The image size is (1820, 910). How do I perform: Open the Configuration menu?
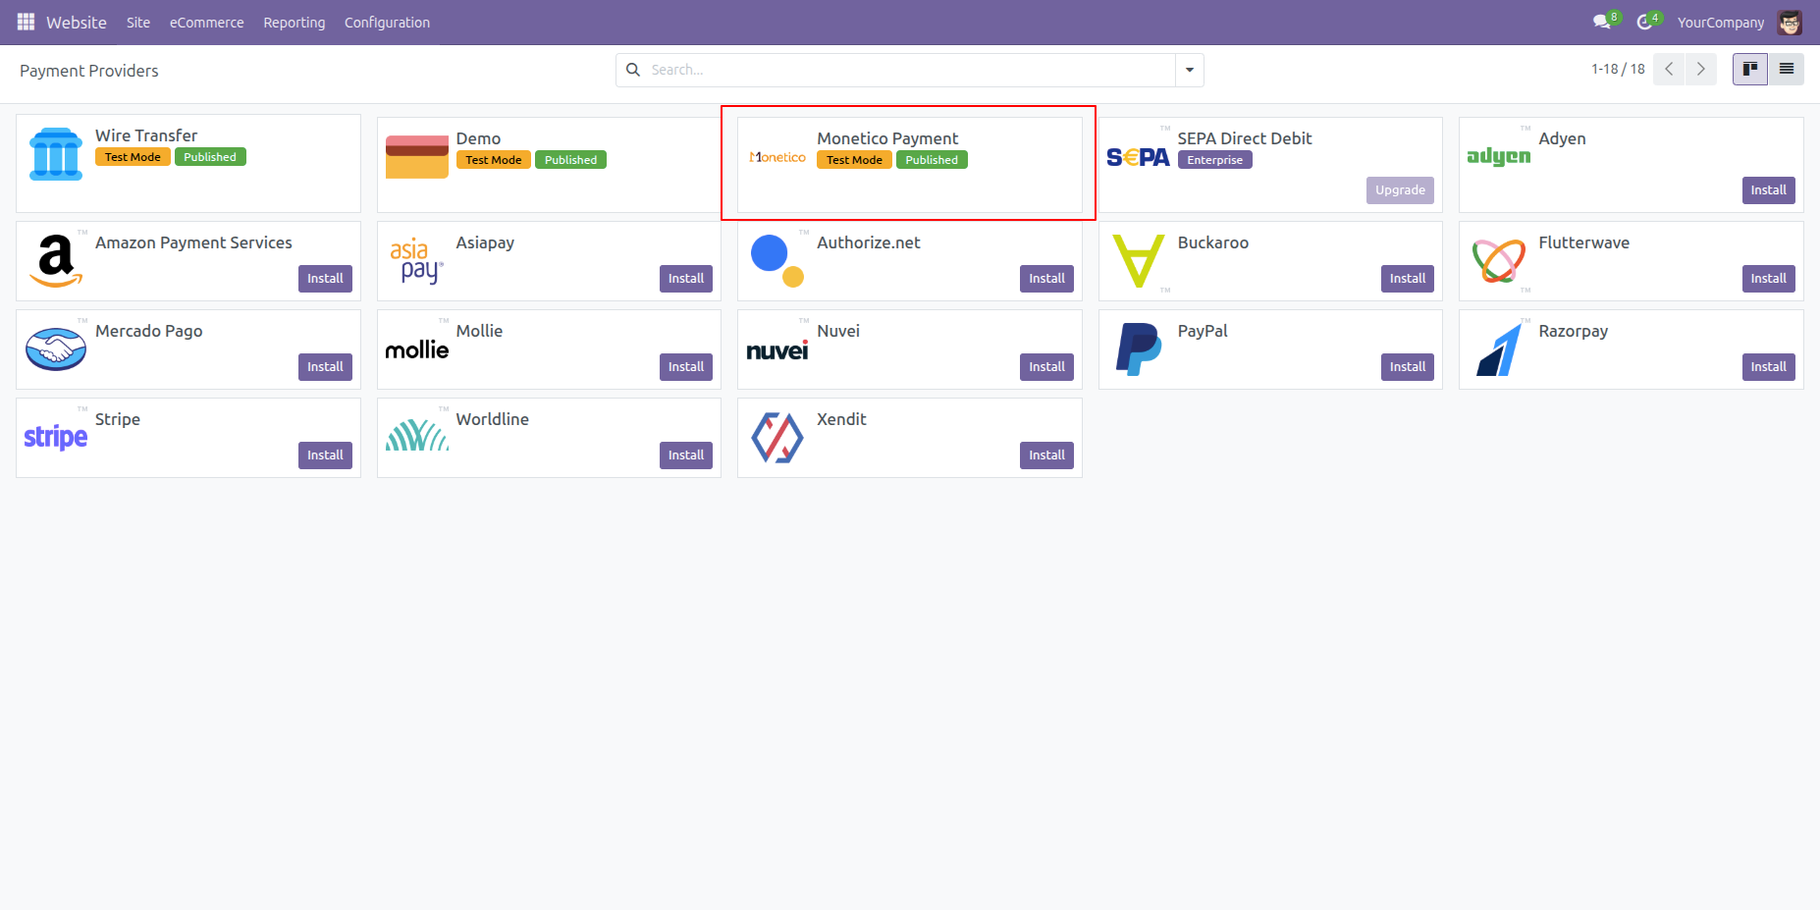coord(387,23)
